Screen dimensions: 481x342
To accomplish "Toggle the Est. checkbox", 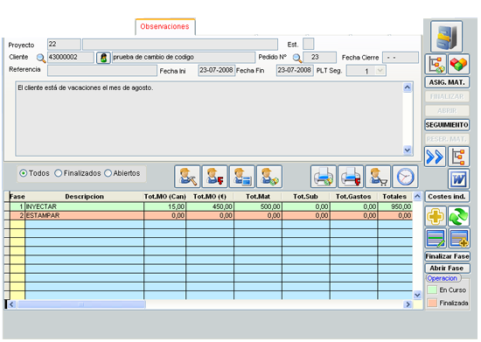I will coord(309,44).
